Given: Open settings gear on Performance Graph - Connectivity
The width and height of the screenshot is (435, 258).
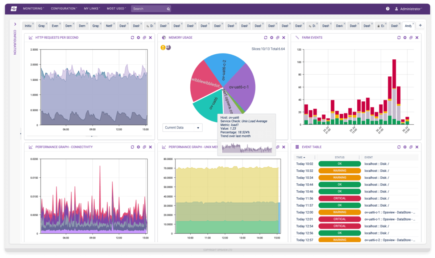Looking at the screenshot, I should (x=138, y=147).
